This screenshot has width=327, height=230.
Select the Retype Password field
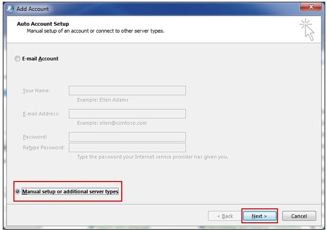127,147
